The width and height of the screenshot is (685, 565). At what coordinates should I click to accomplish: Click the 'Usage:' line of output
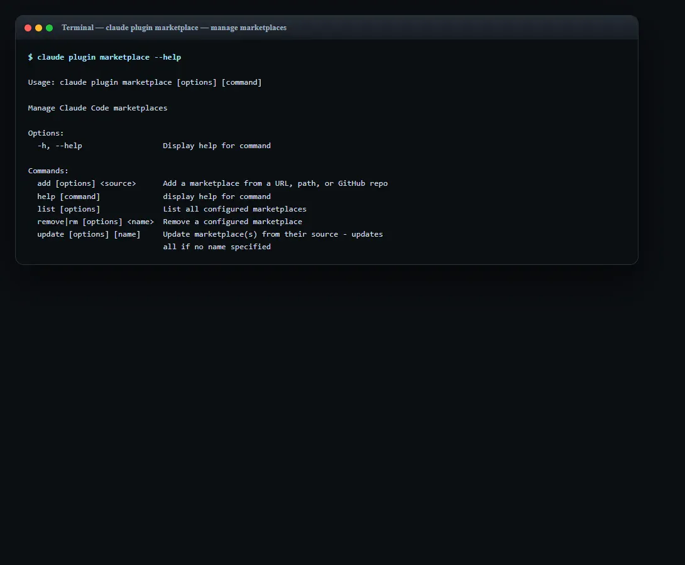145,82
